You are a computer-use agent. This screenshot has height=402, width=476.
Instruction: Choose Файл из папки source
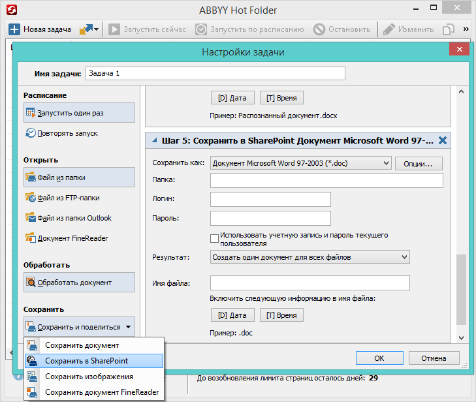79,178
